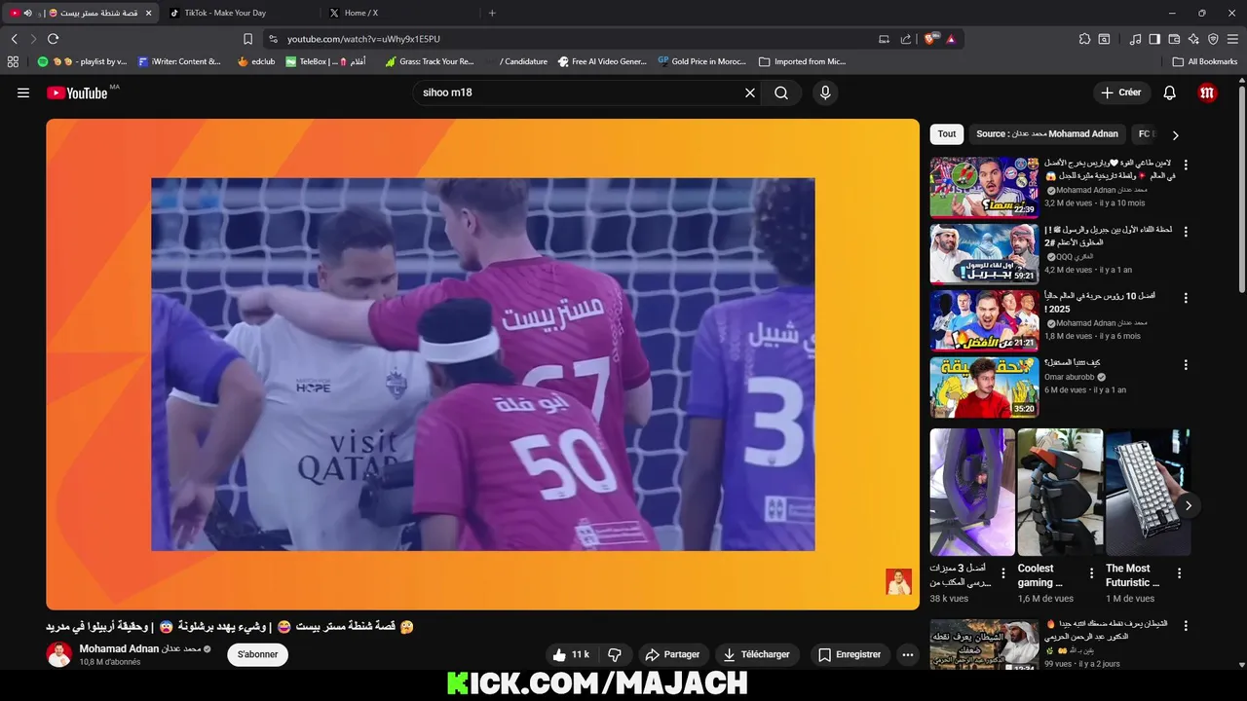Image resolution: width=1247 pixels, height=701 pixels.
Task: Click the video player to pause
Action: tap(482, 364)
